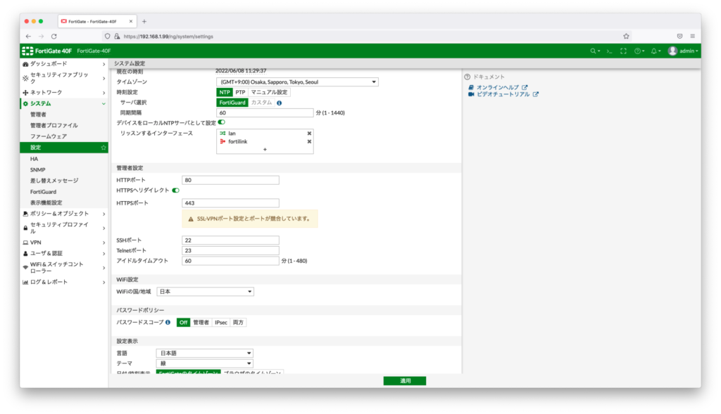Toggle full screen mode icon in the header
This screenshot has height=414, width=721.
(623, 51)
